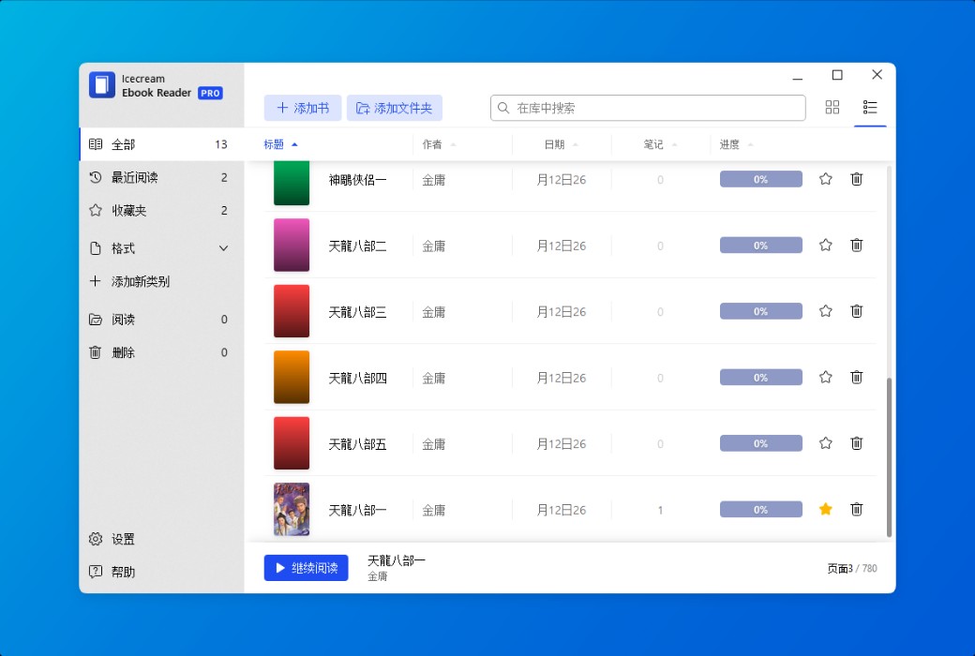Open the 收藏夹 favorites section
The width and height of the screenshot is (975, 656).
(x=123, y=210)
